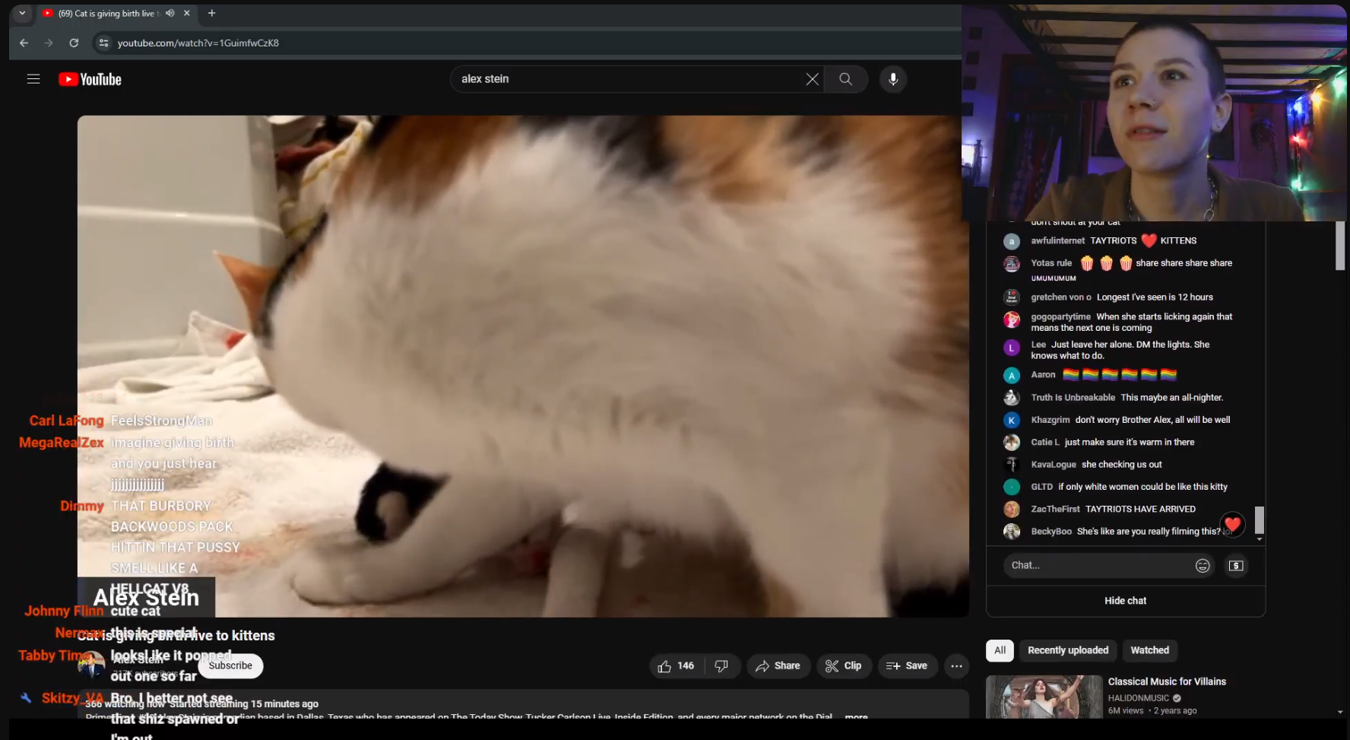
Task: Expand the browser tab search chevron
Action: 23,13
